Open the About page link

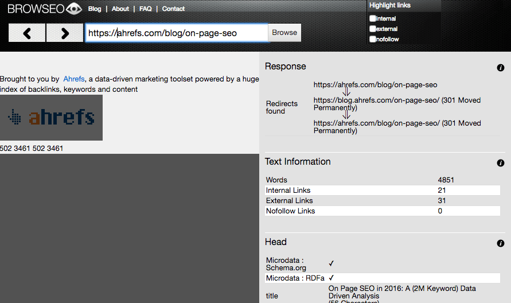[120, 9]
